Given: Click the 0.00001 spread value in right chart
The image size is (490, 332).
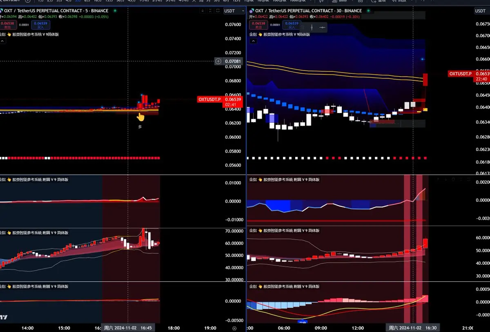Looking at the screenshot, I should tap(275, 25).
